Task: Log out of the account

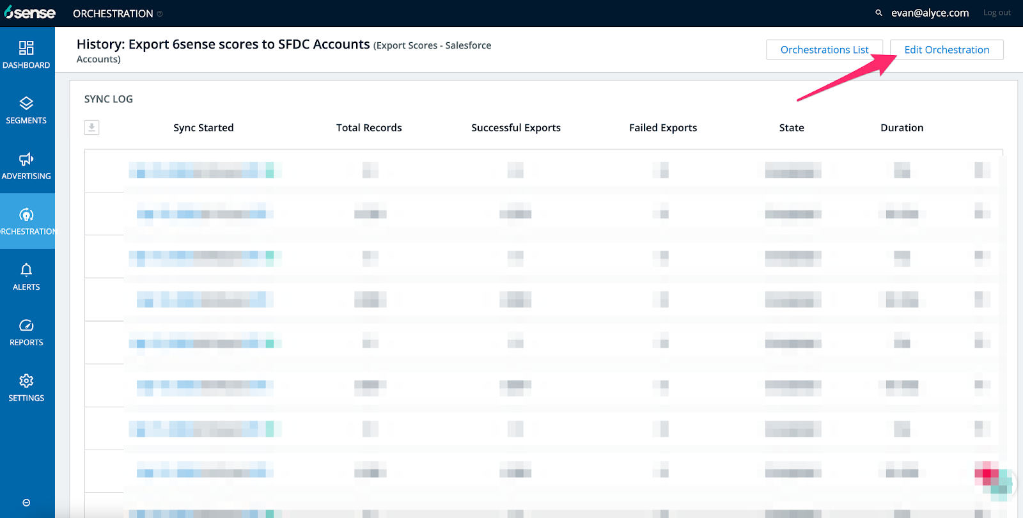Action: 997,13
